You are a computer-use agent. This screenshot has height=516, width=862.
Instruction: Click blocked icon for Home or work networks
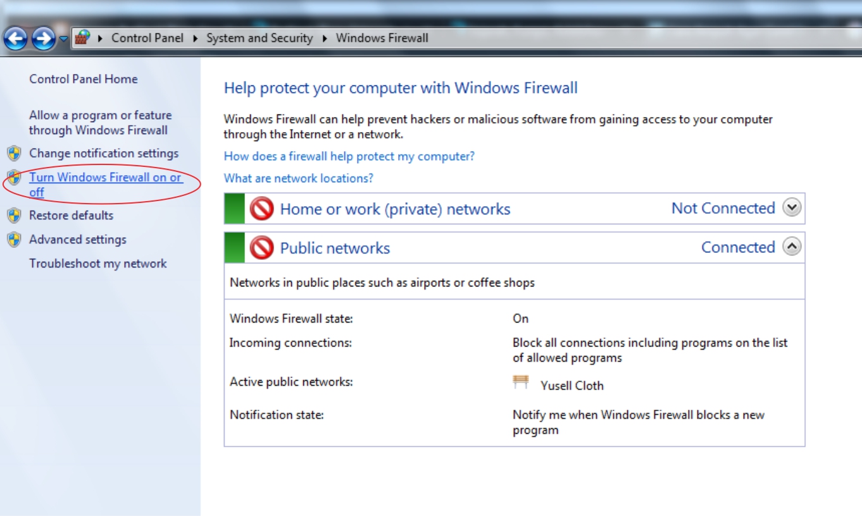click(x=261, y=209)
